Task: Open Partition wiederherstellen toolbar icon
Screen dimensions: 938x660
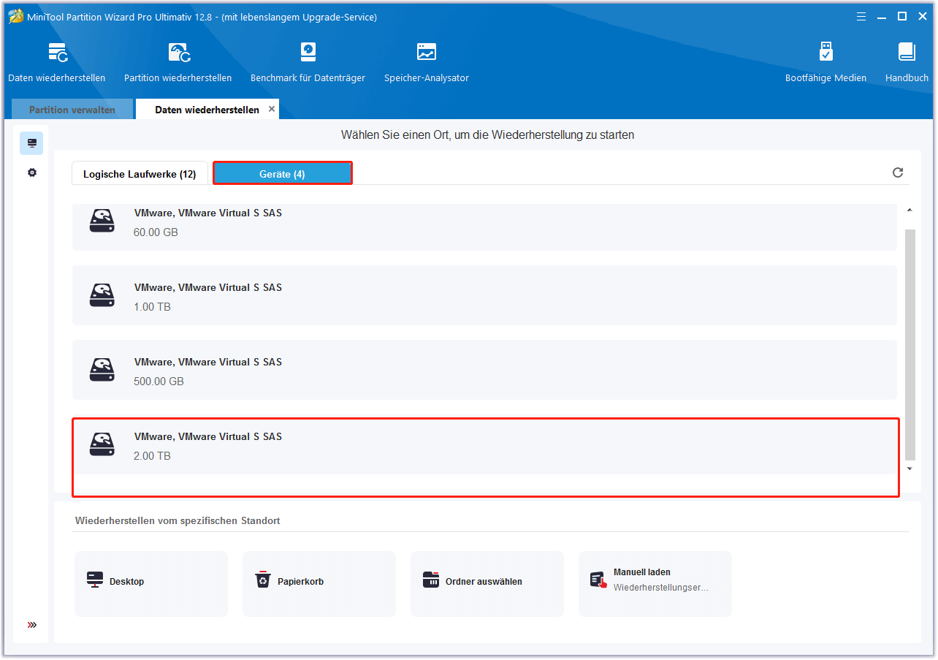Action: (x=179, y=53)
